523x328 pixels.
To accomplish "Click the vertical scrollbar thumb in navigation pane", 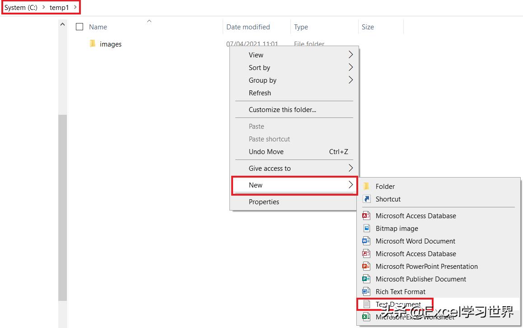I will click(62, 208).
